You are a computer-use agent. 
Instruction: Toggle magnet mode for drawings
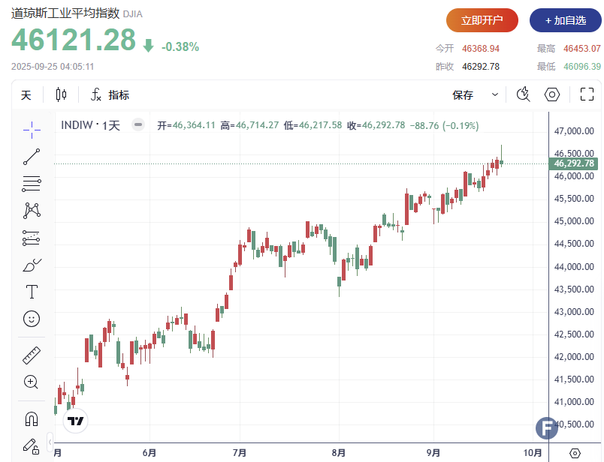point(32,419)
